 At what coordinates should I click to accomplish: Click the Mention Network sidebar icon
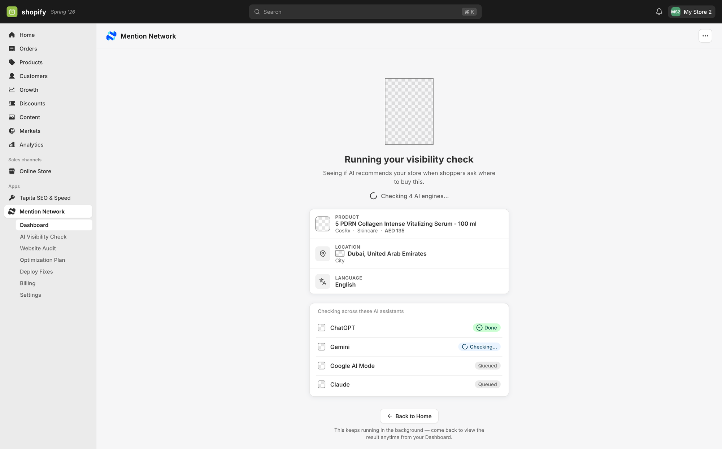(12, 212)
